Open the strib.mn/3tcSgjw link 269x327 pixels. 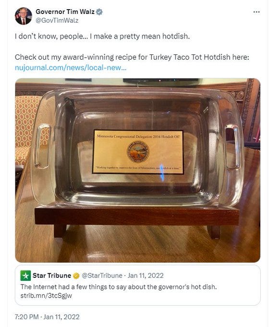pos(46,296)
